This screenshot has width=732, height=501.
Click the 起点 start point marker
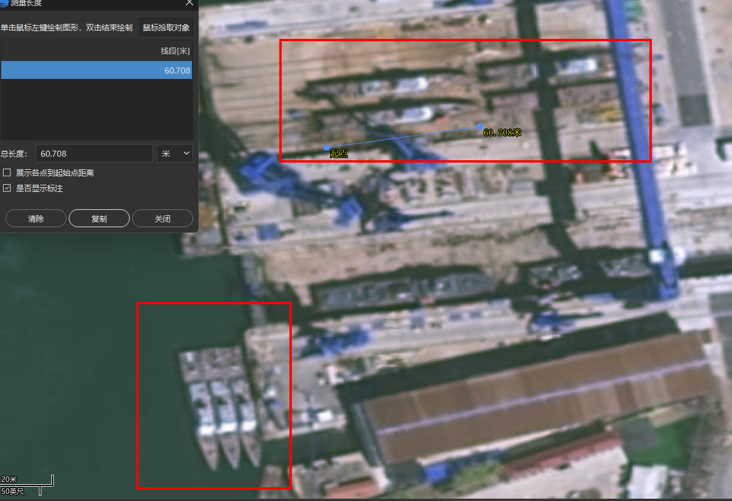click(x=327, y=148)
